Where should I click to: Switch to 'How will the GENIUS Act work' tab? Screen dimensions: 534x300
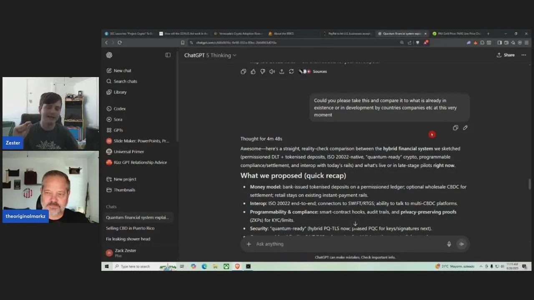coord(184,34)
